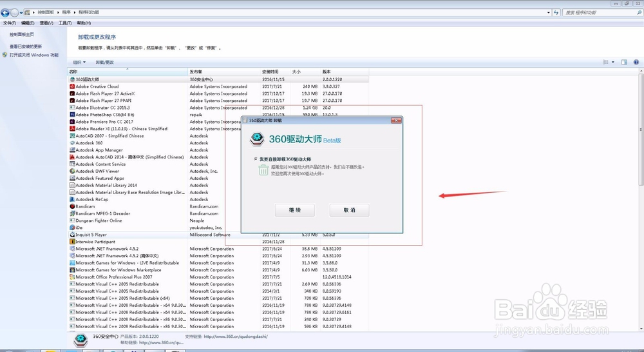The height and width of the screenshot is (352, 644).
Task: Click the 360 icon in details pane
Action: (80, 340)
